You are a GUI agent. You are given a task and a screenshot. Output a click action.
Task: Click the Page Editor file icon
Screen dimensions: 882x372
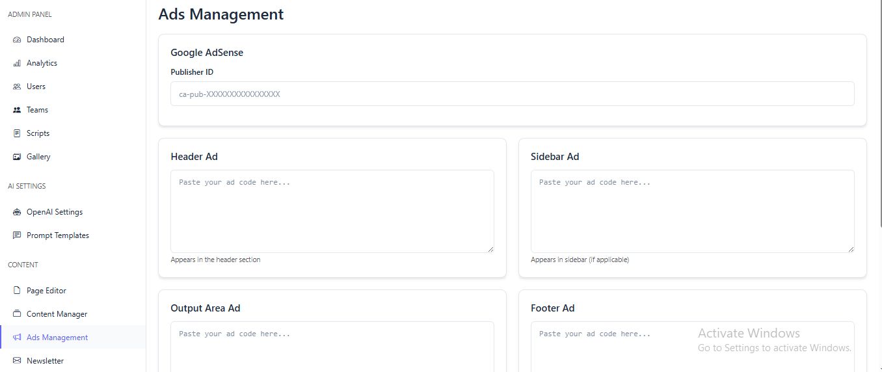tap(17, 291)
